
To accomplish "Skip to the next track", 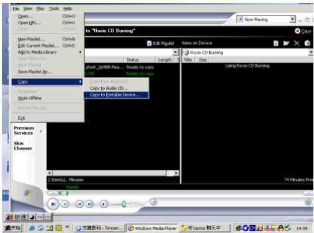I will tap(89, 204).
